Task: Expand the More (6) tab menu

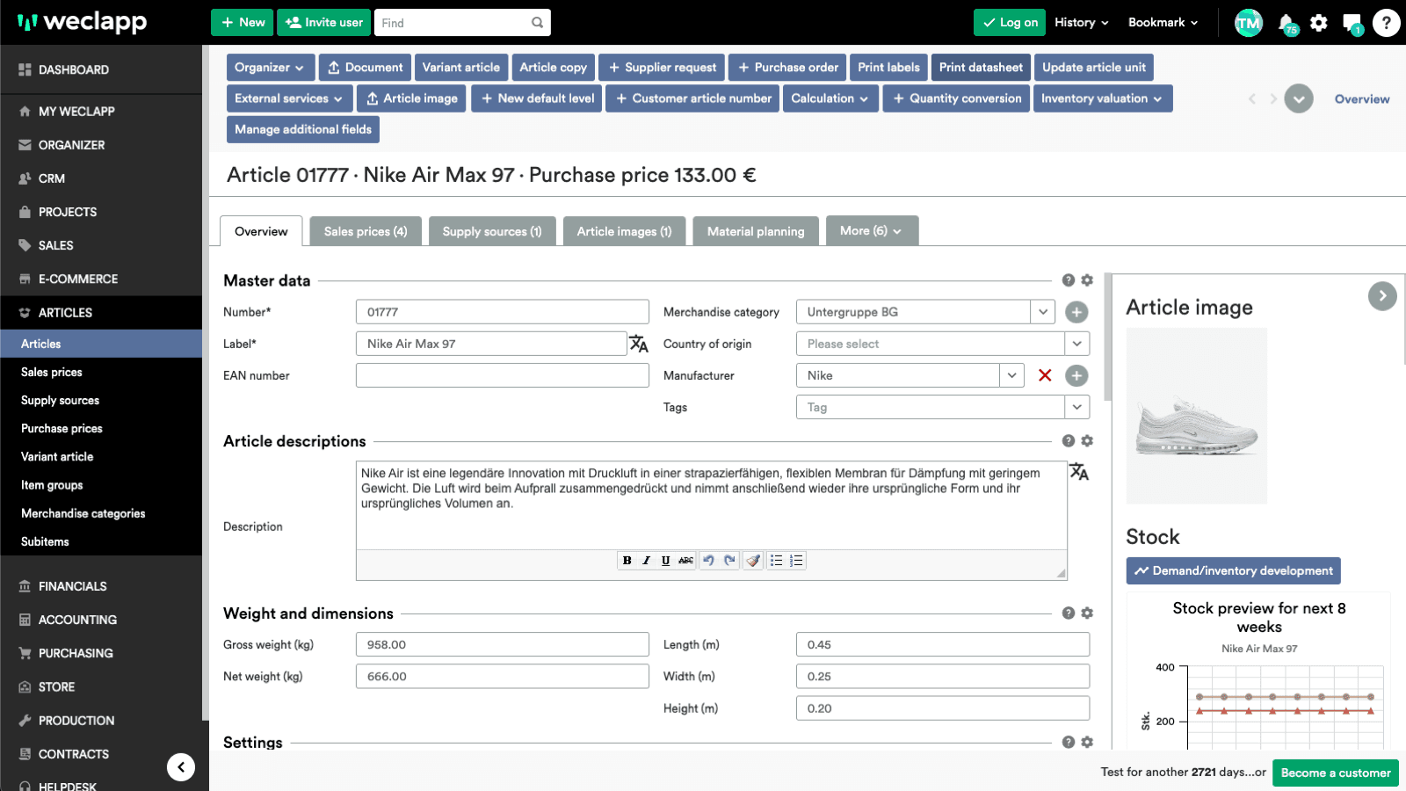Action: click(x=871, y=231)
